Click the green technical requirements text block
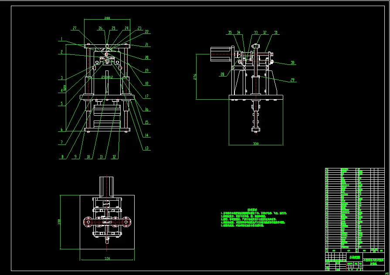 point(254,218)
